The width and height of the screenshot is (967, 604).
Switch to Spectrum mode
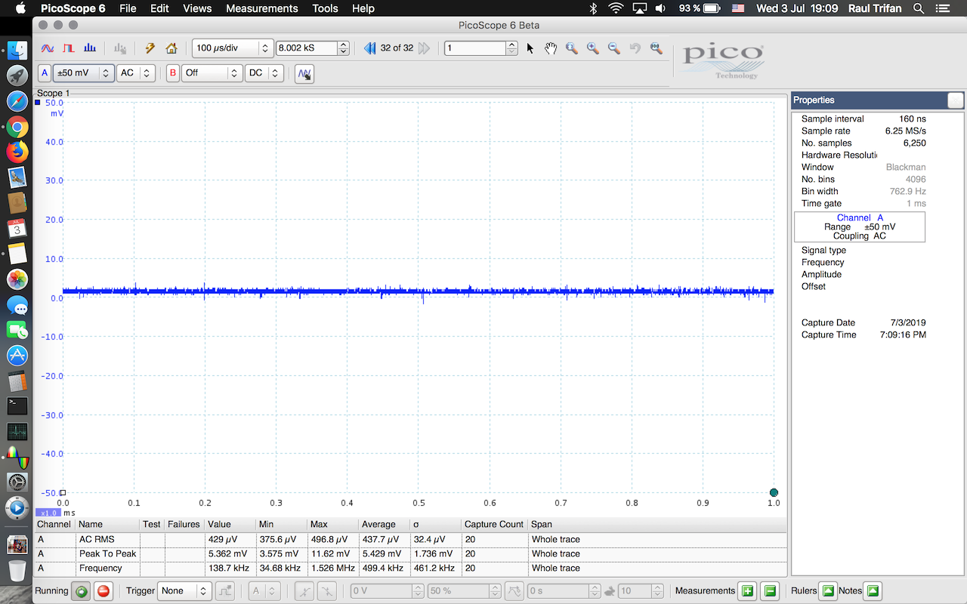(90, 48)
